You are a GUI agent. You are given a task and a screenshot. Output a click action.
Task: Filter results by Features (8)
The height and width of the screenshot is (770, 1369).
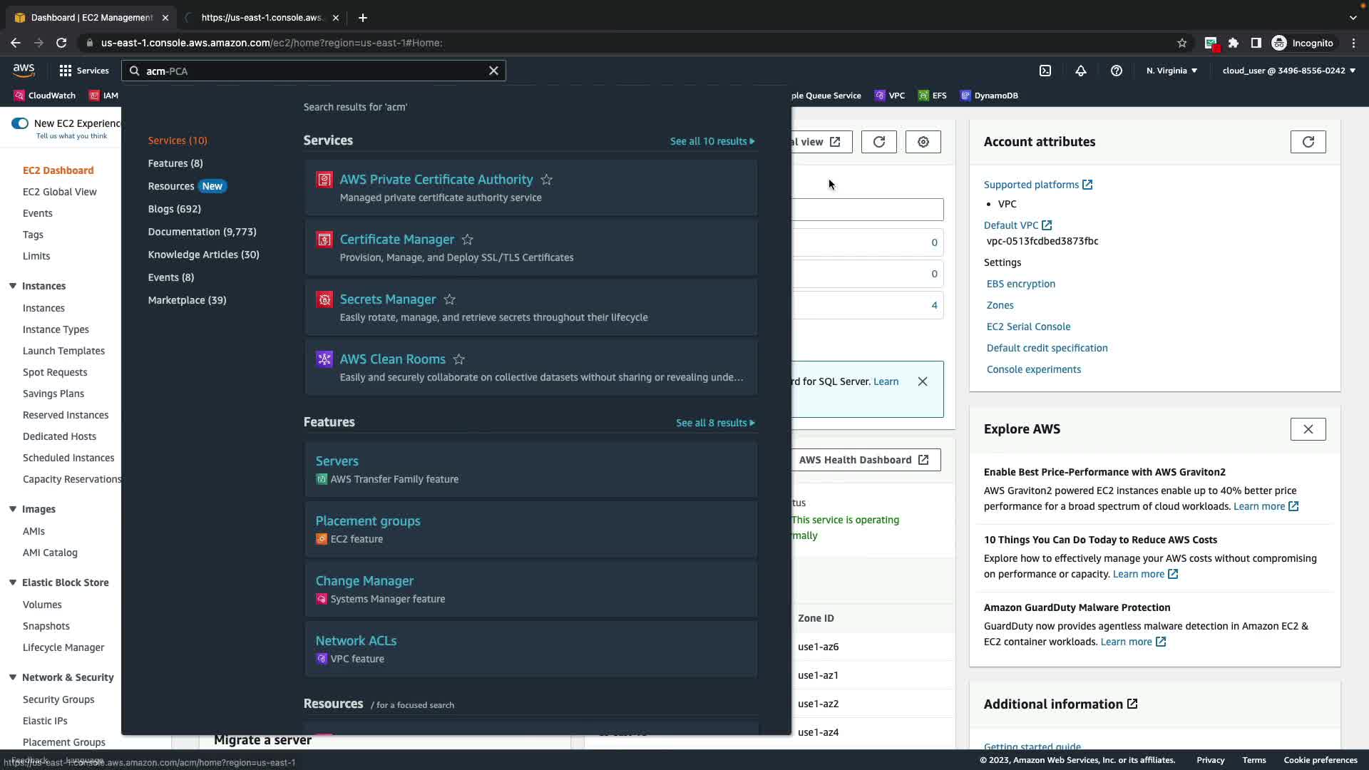pyautogui.click(x=175, y=163)
